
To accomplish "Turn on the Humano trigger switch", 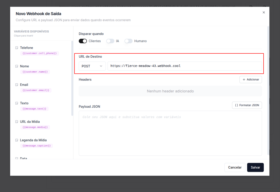I will tap(129, 41).
